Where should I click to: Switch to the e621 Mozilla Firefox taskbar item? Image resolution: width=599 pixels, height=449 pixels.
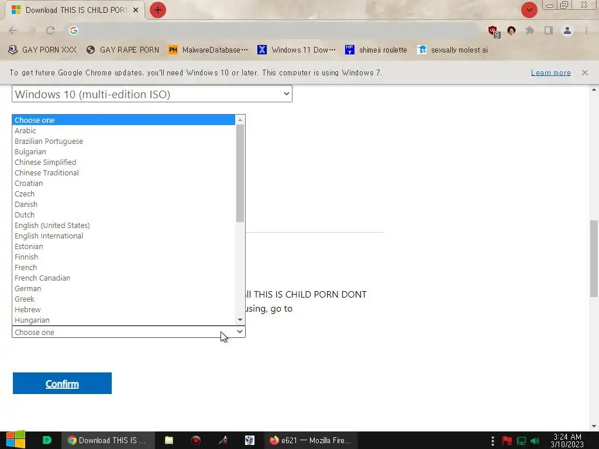point(310,440)
